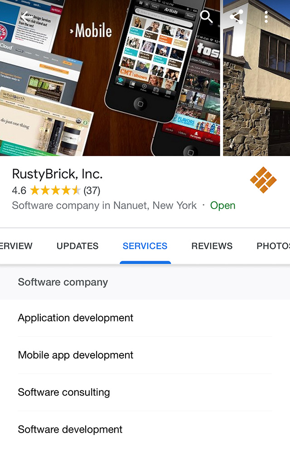Select Application development service
This screenshot has height=449, width=290.
pyautogui.click(x=145, y=318)
